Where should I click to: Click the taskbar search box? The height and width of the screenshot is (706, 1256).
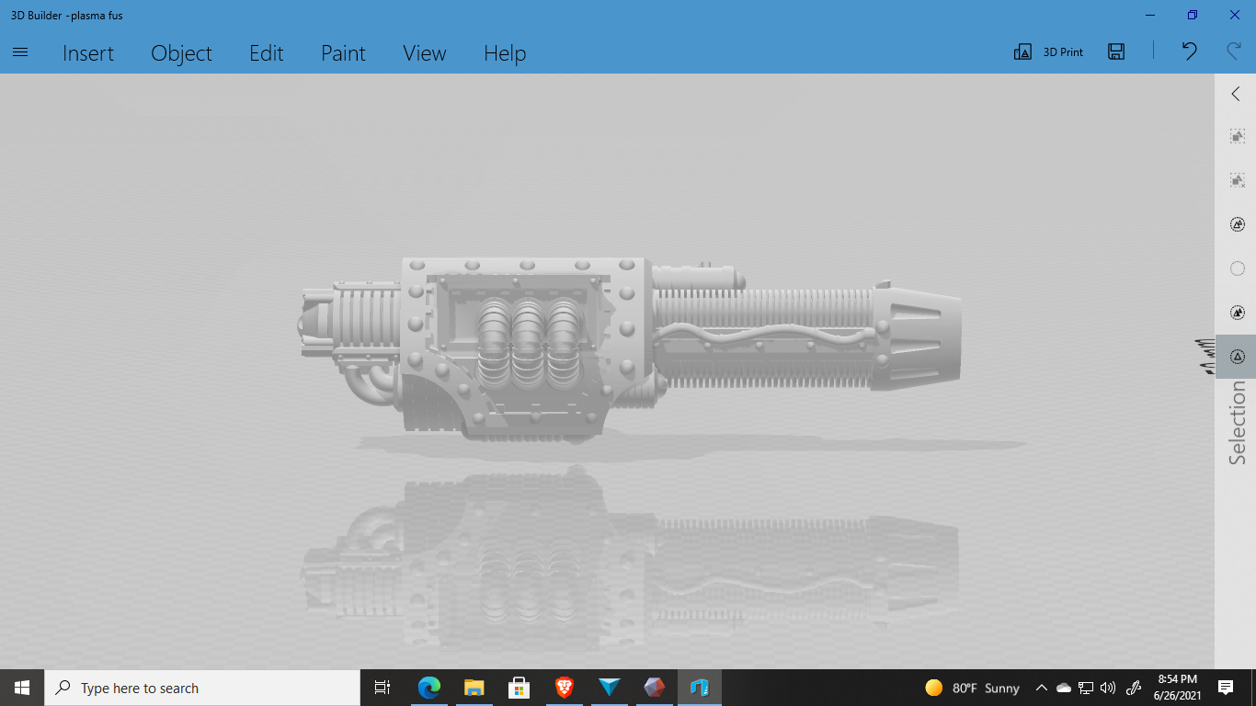pyautogui.click(x=200, y=688)
